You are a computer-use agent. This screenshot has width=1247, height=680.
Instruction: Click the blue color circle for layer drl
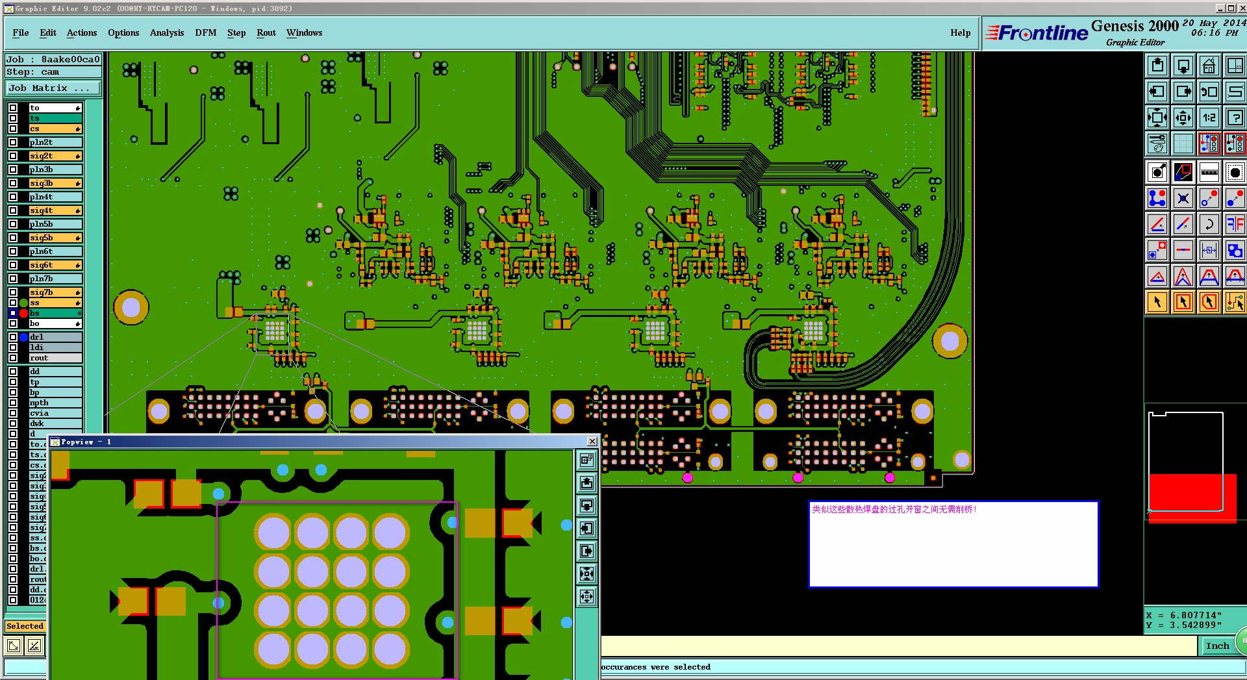click(x=24, y=337)
